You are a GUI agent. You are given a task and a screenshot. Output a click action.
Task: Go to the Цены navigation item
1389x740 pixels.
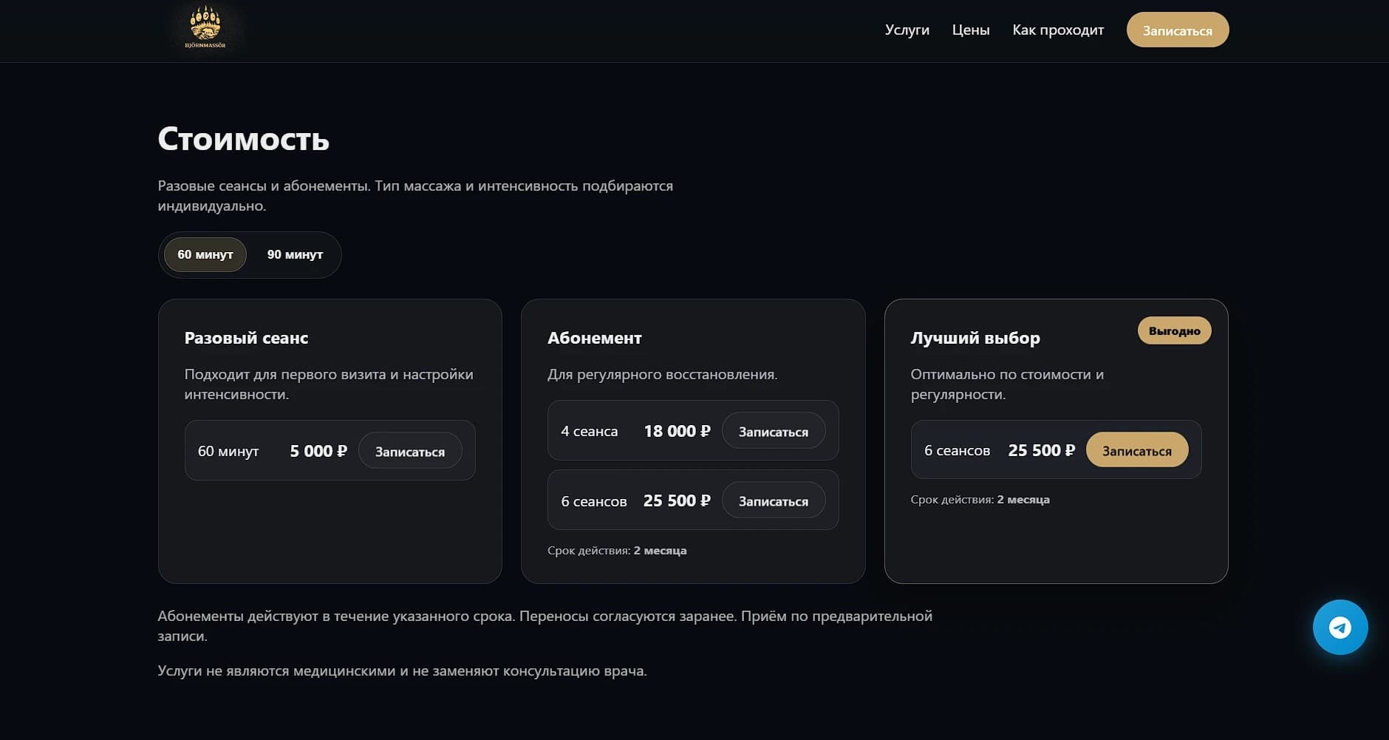point(970,30)
